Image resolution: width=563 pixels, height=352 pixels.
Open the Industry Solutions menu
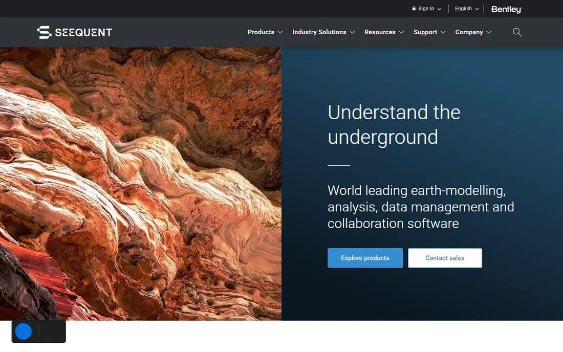319,32
